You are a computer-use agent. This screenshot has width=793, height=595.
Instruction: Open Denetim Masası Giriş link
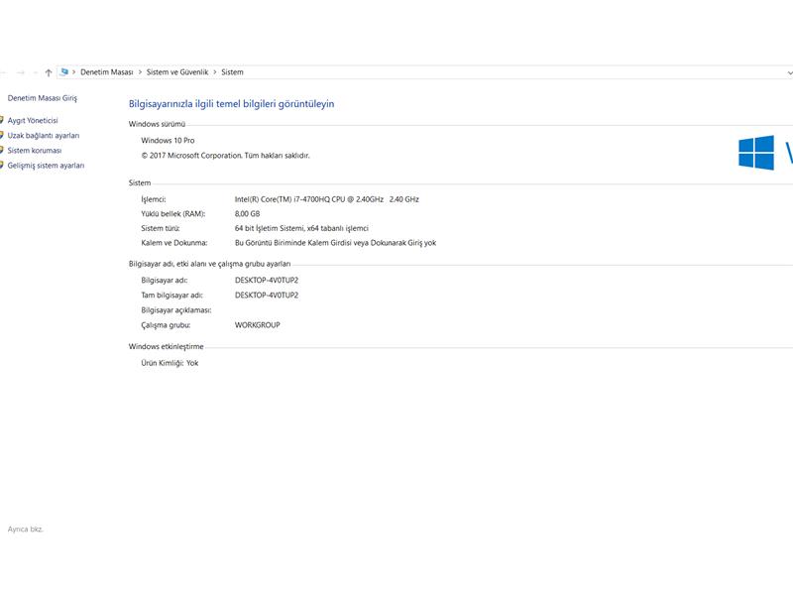click(43, 98)
